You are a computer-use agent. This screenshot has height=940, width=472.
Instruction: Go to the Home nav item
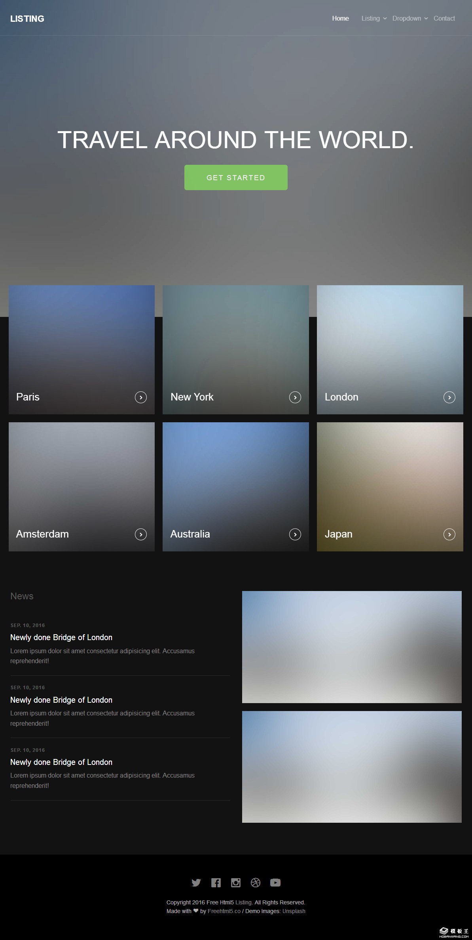[x=340, y=18]
